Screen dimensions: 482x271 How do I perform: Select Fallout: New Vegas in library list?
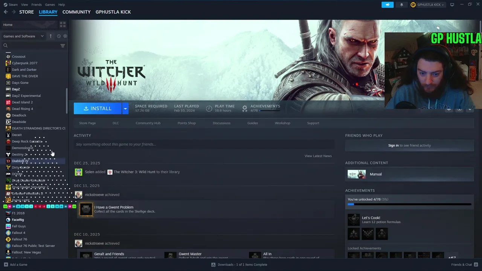click(26, 252)
